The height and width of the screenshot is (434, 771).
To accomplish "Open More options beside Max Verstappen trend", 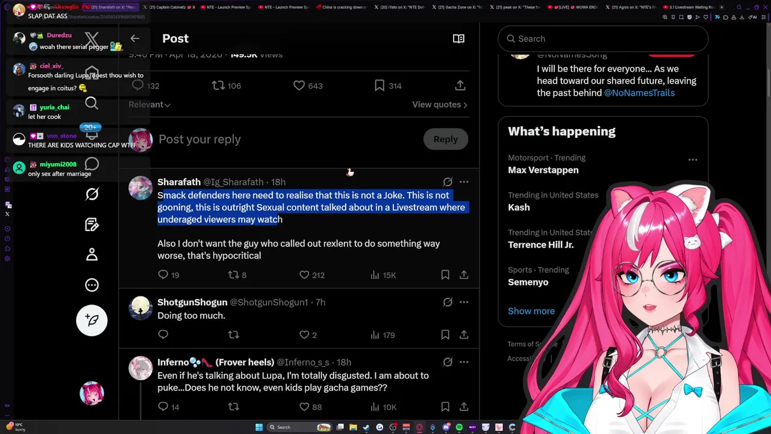I will 693,160.
